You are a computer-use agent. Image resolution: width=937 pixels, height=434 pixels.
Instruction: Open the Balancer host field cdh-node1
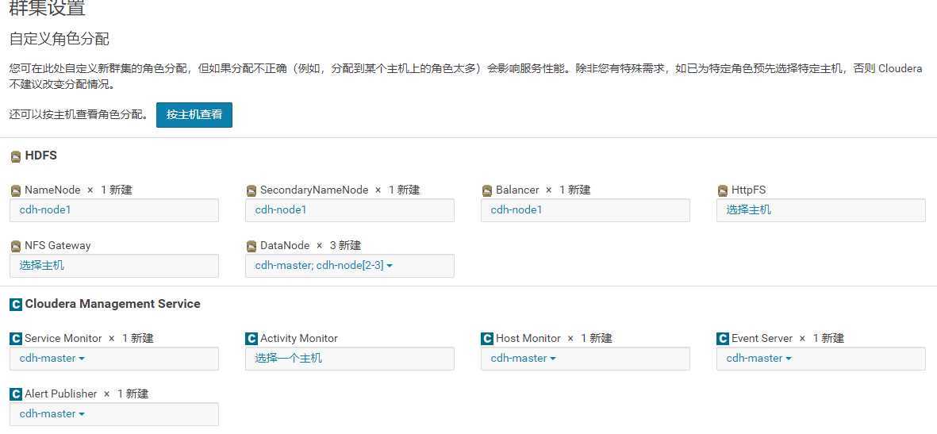[586, 210]
